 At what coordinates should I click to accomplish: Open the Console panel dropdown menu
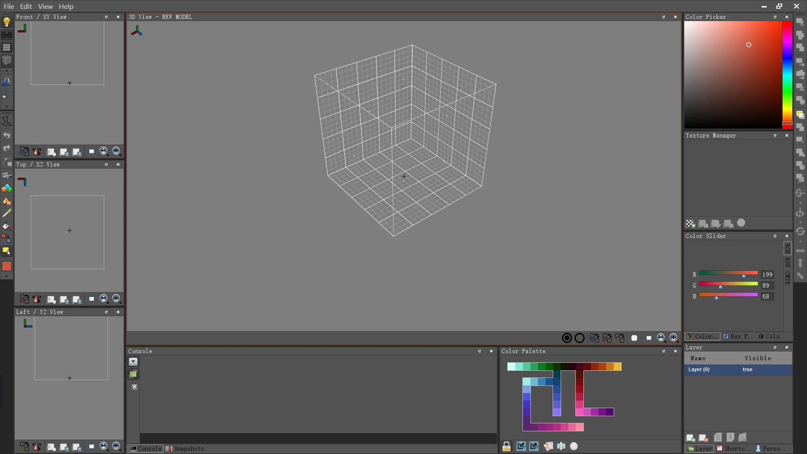[x=133, y=362]
